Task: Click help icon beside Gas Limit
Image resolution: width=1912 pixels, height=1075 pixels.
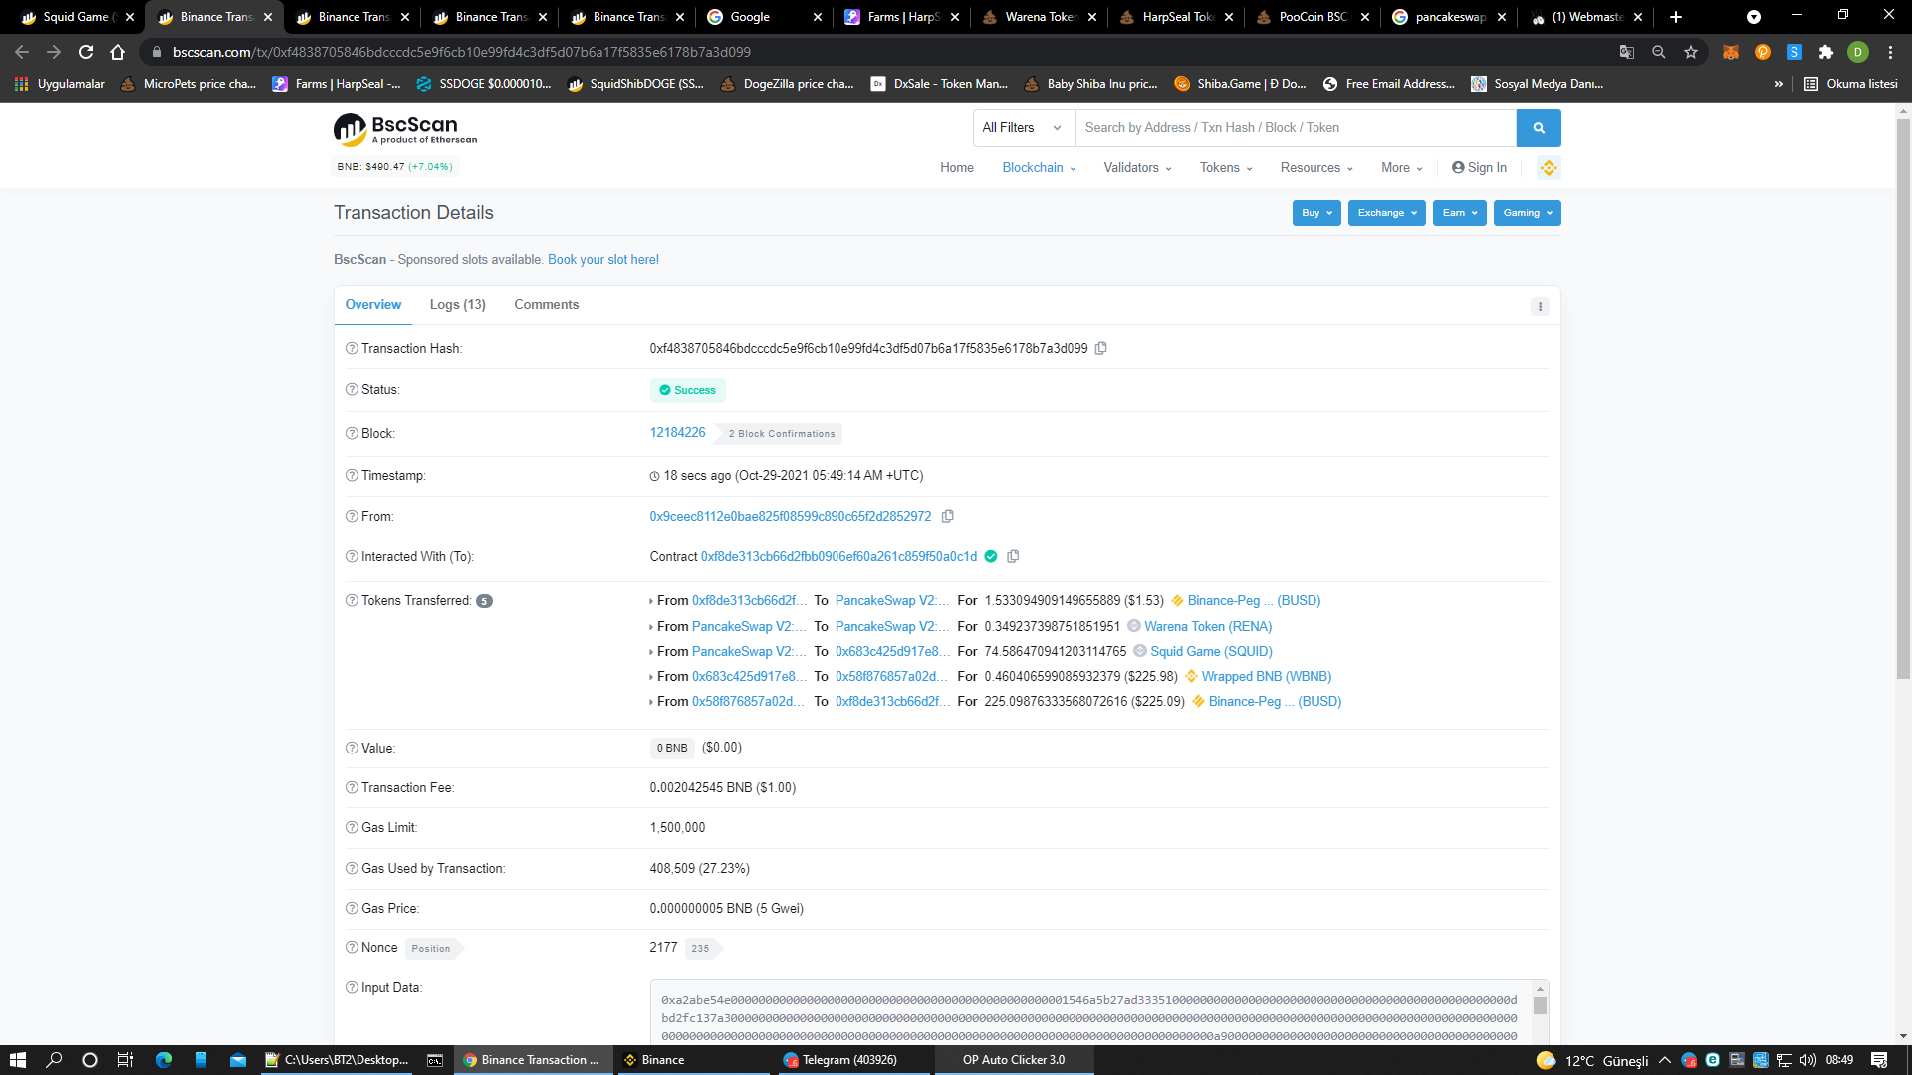Action: point(352,827)
